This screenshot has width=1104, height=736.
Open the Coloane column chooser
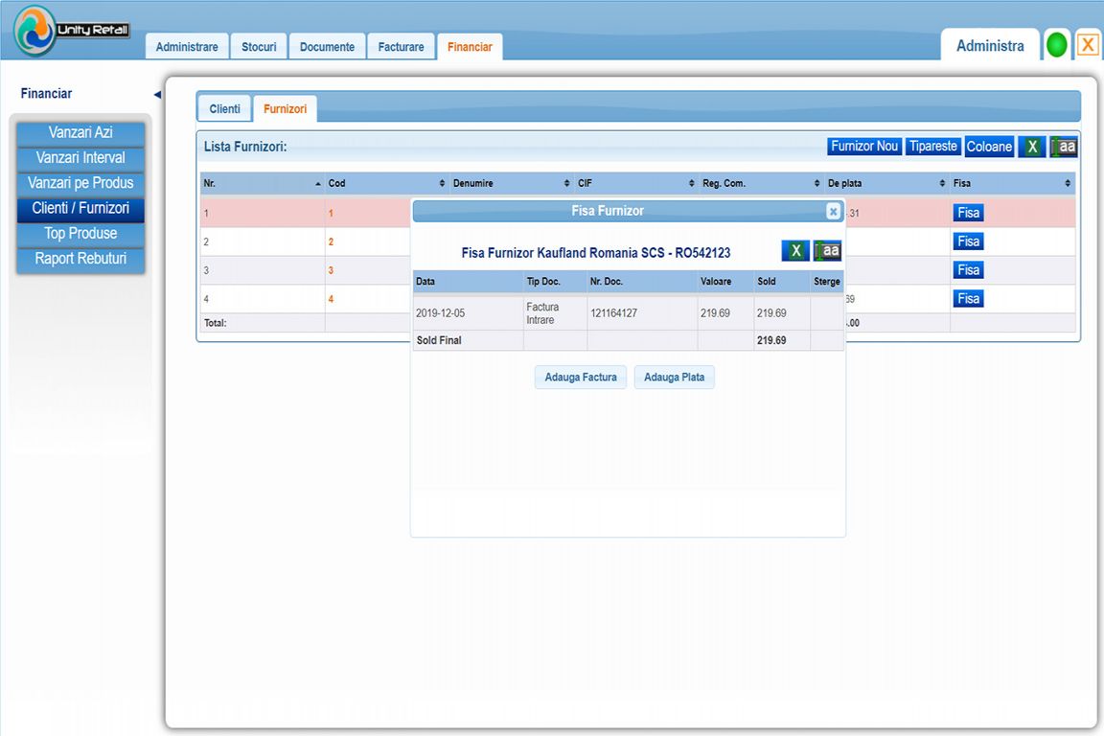pos(989,147)
